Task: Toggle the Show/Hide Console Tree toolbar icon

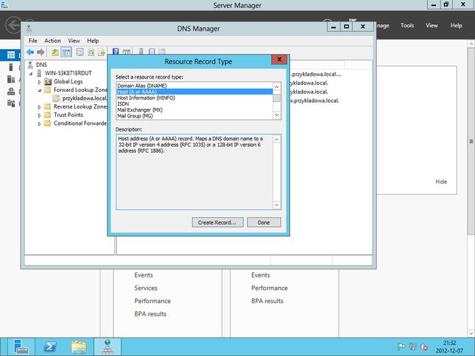Action: [x=66, y=52]
